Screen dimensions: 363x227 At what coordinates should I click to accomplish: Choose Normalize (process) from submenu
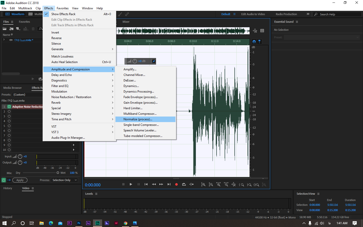(145, 119)
